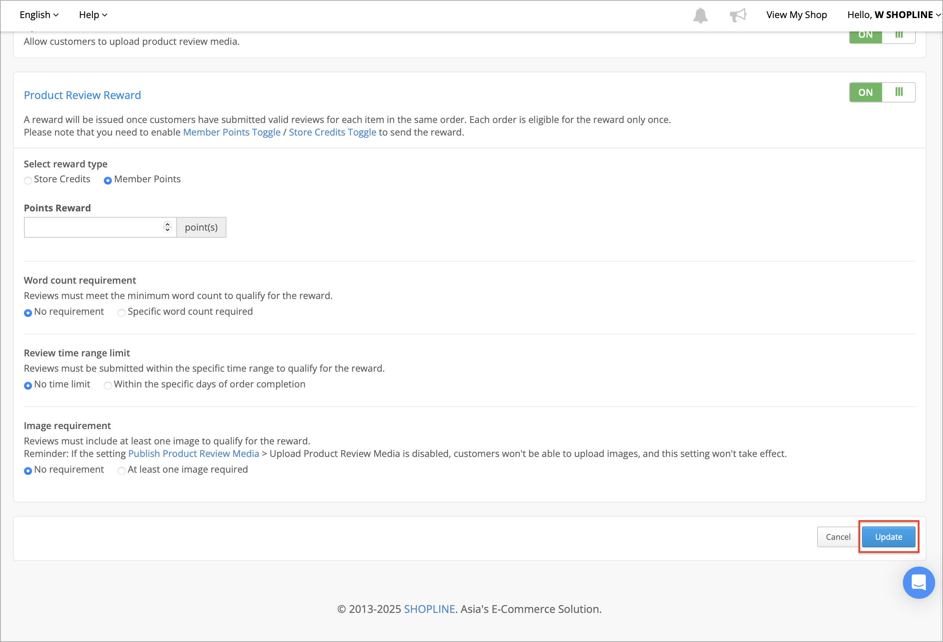Choose No requirement for word count

tap(28, 313)
